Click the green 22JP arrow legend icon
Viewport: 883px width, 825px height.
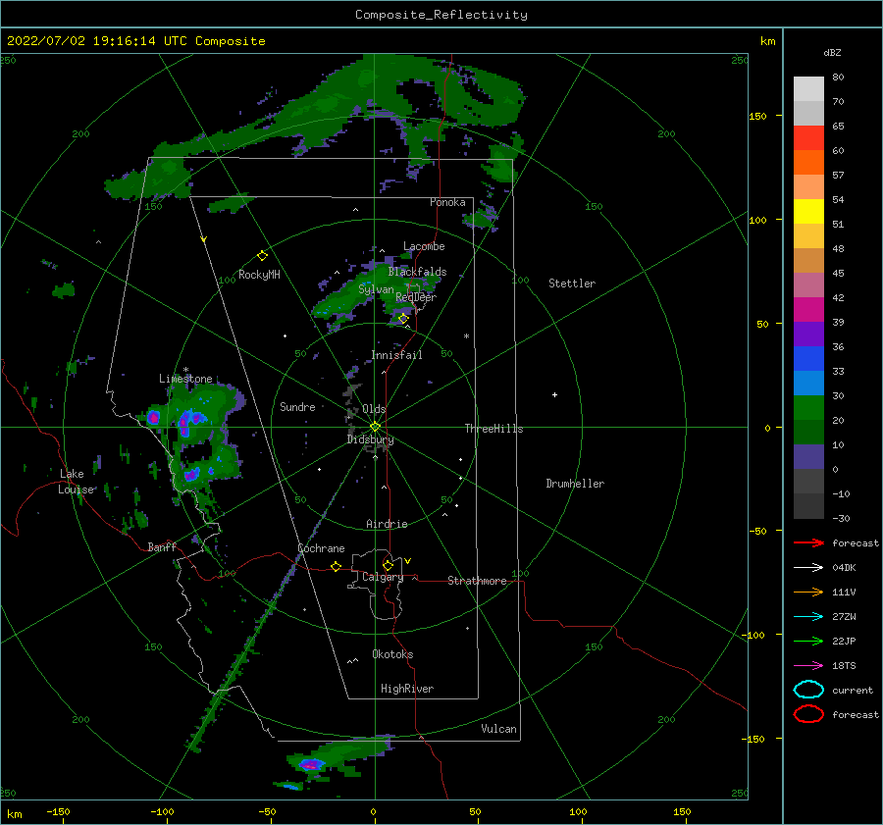pyautogui.click(x=808, y=641)
